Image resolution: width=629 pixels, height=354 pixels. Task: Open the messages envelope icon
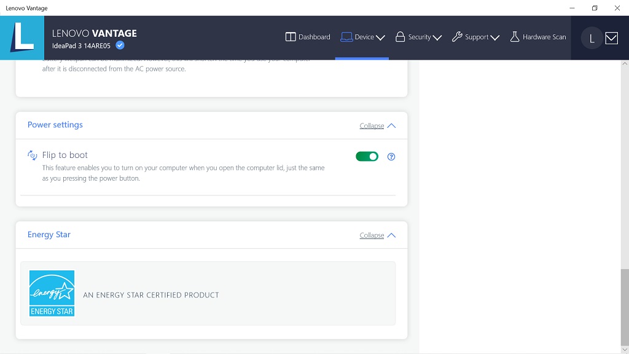click(x=611, y=38)
